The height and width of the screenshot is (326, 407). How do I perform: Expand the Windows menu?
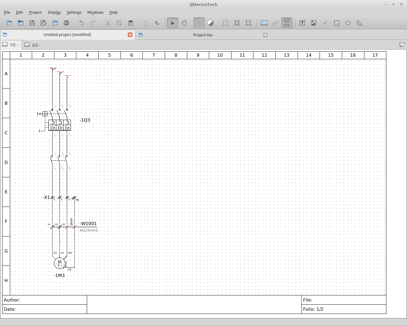95,12
